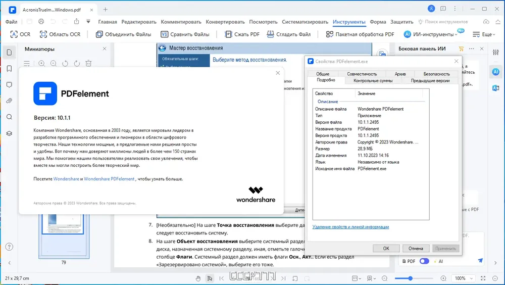Select the hand pan tool in status bar
Screen dimensions: 505x285
point(198,278)
